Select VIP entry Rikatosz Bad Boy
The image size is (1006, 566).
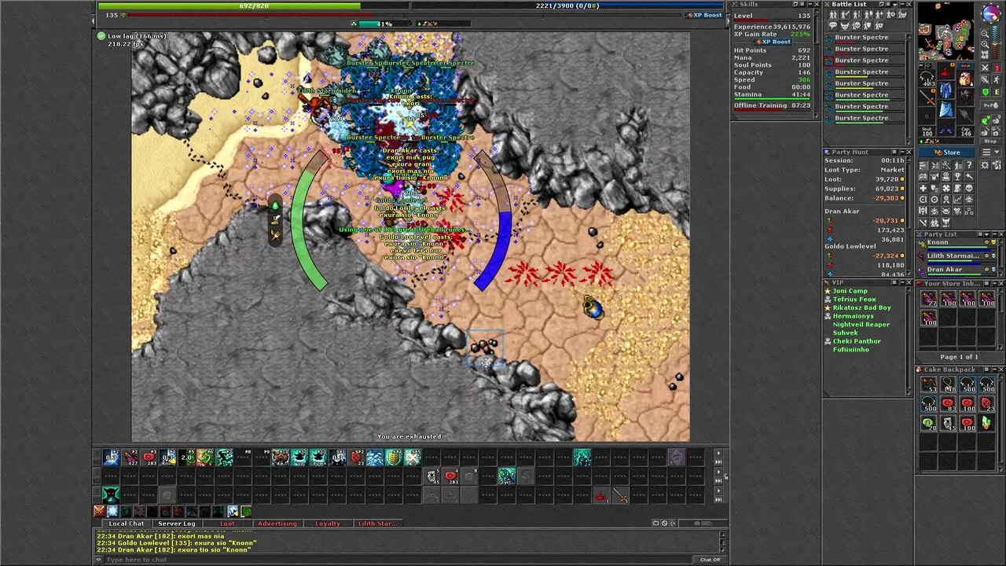click(861, 307)
